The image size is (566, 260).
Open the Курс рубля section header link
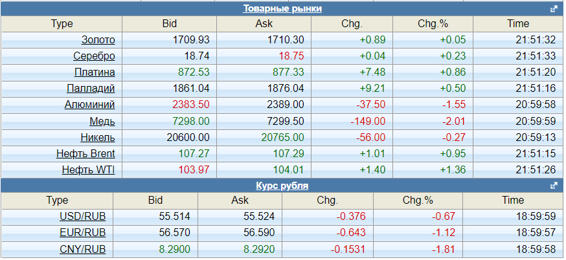click(x=282, y=186)
